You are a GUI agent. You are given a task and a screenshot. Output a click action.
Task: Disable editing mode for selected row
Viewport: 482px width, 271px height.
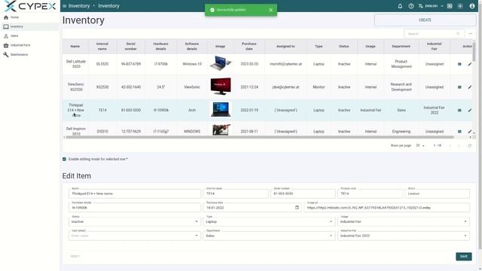click(x=64, y=159)
